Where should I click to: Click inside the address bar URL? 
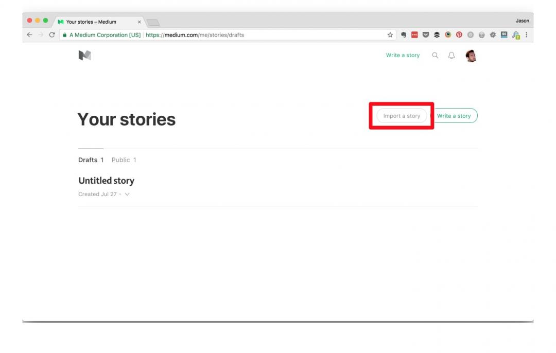[206, 35]
